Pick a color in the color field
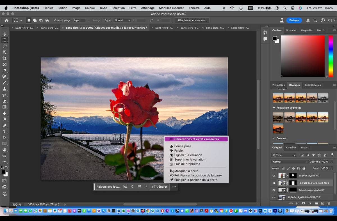Viewport: 337px width, 221px height. (x=303, y=56)
